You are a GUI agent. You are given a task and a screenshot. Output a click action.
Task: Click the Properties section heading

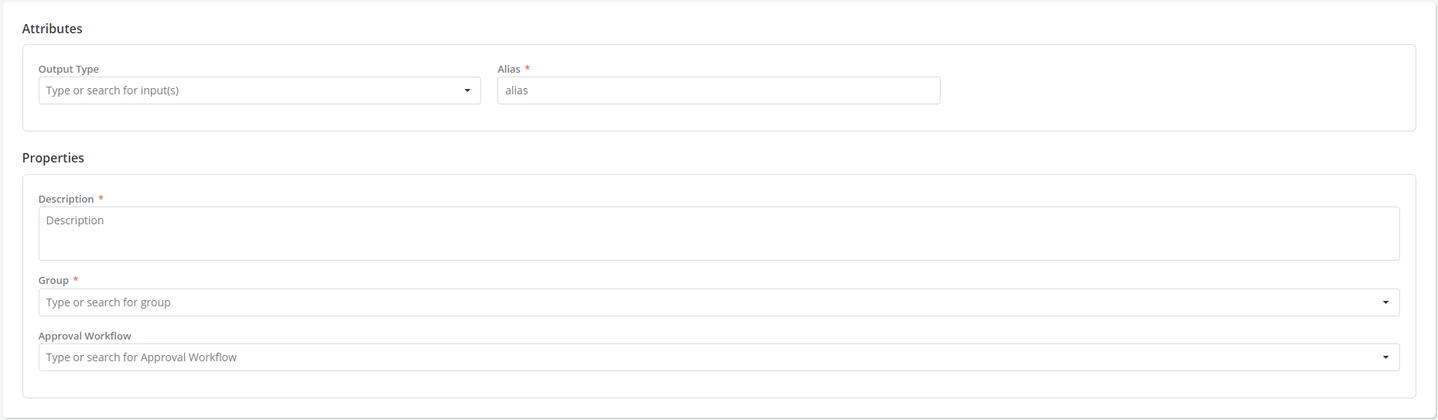[x=53, y=158]
